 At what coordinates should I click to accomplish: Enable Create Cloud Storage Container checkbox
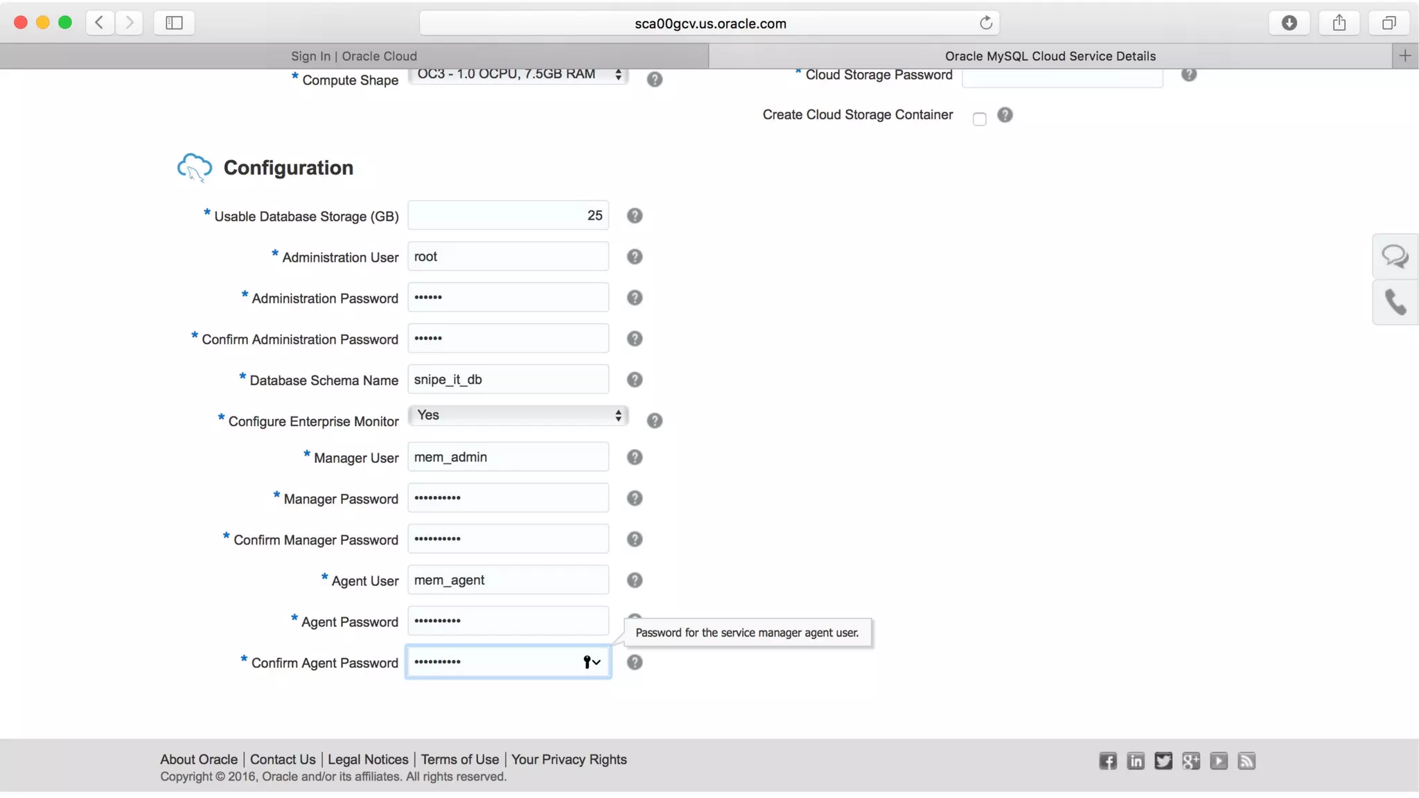pos(979,119)
